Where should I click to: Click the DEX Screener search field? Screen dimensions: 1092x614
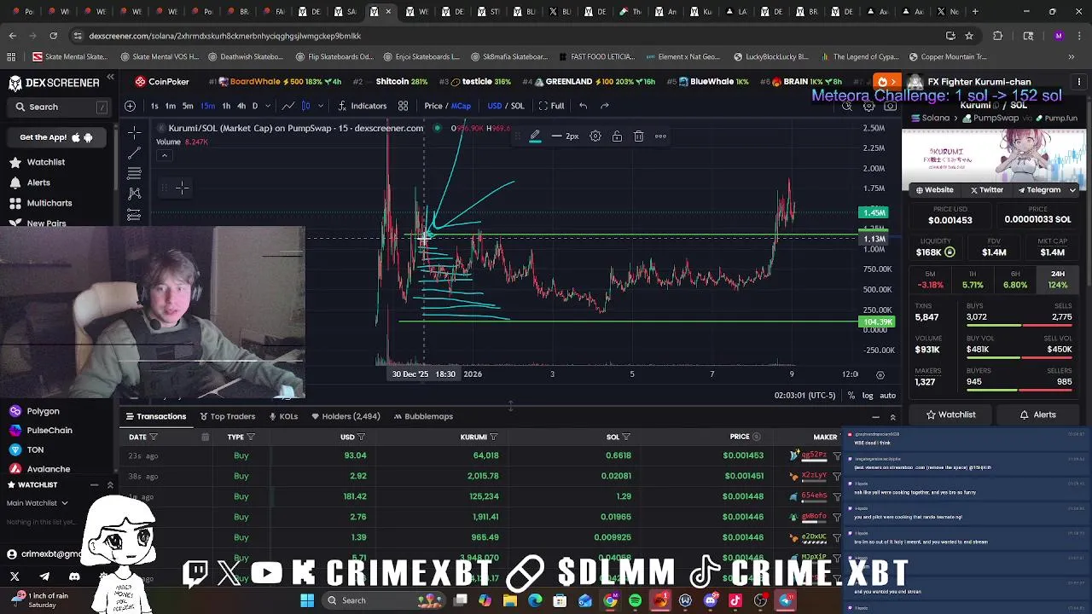pos(60,107)
